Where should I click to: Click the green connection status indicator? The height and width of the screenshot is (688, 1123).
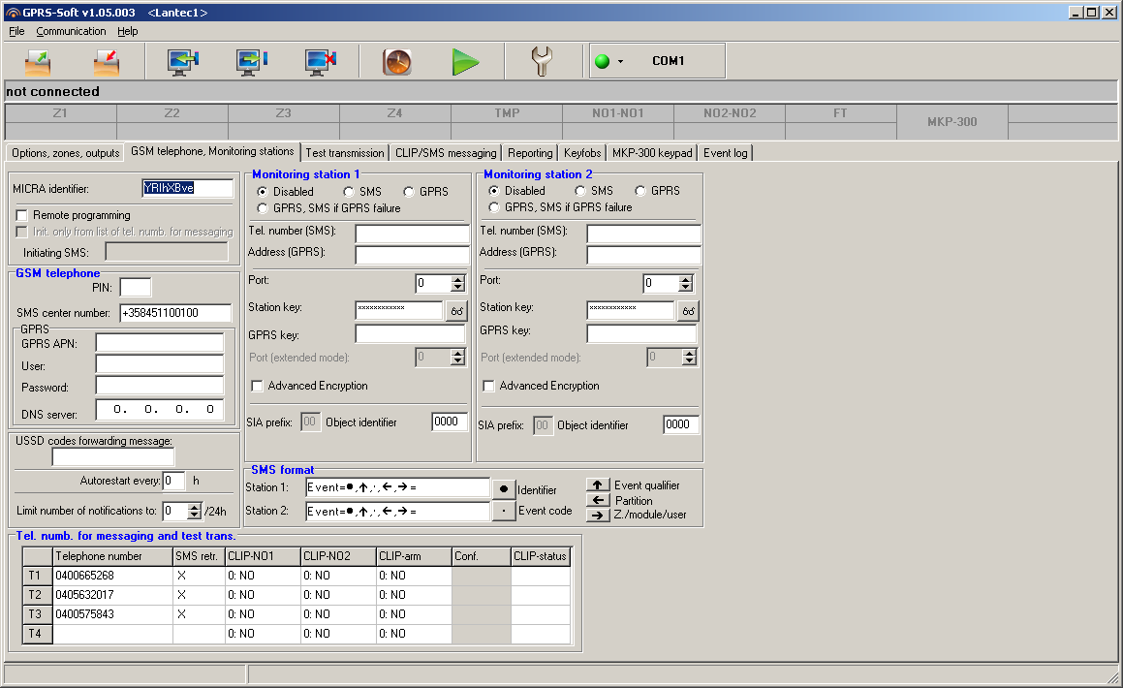[x=603, y=62]
